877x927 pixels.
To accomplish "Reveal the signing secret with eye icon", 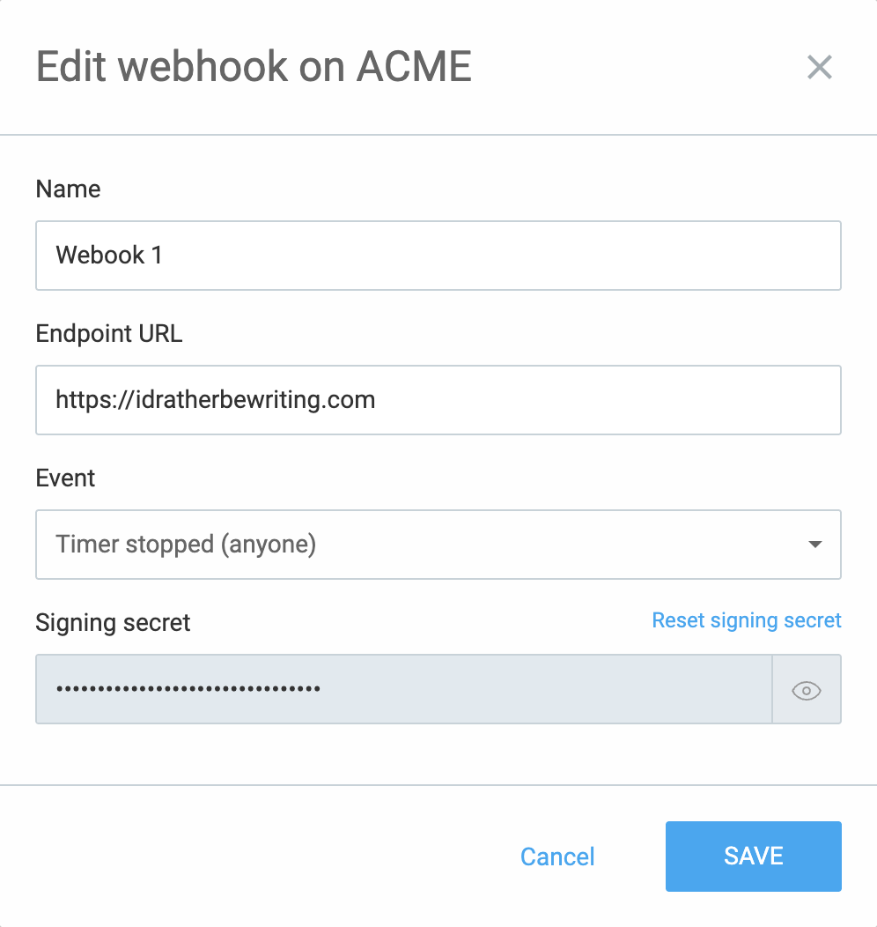I will (x=807, y=690).
